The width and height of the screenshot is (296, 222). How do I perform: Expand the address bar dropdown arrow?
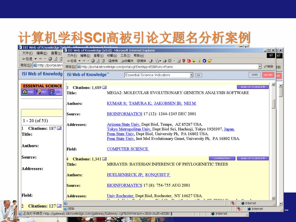pos(260,67)
